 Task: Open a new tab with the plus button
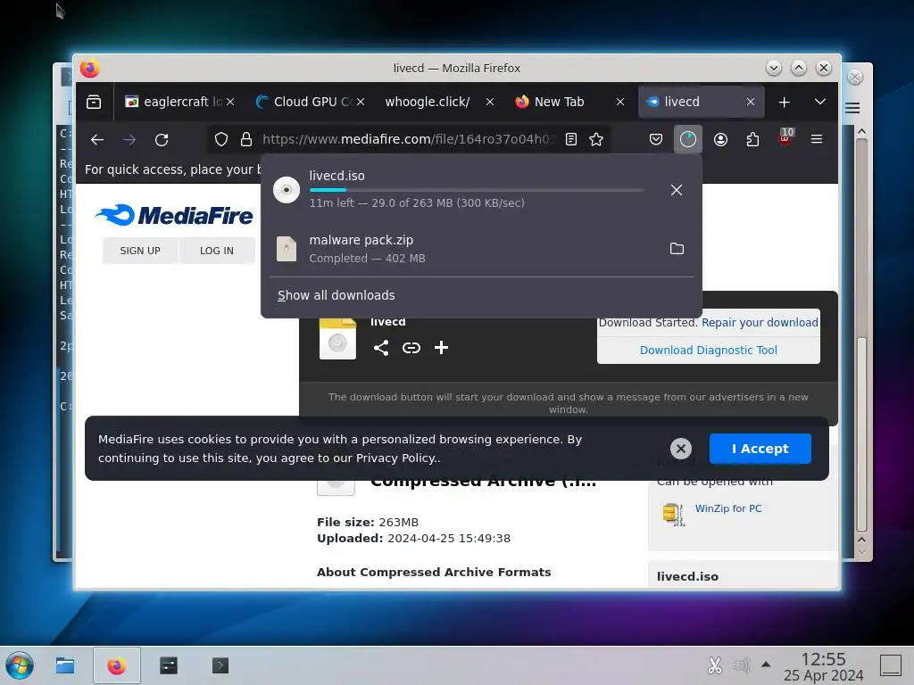pyautogui.click(x=784, y=102)
